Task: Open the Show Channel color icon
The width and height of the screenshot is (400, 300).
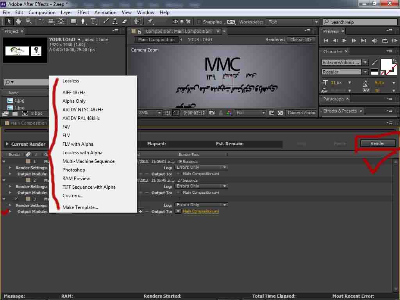Action: point(229,112)
